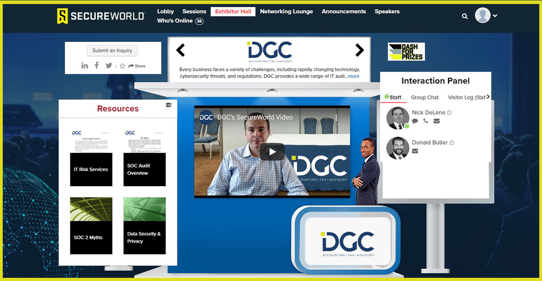542x281 pixels.
Task: Open the Dash for Prizes badge
Action: pyautogui.click(x=406, y=51)
